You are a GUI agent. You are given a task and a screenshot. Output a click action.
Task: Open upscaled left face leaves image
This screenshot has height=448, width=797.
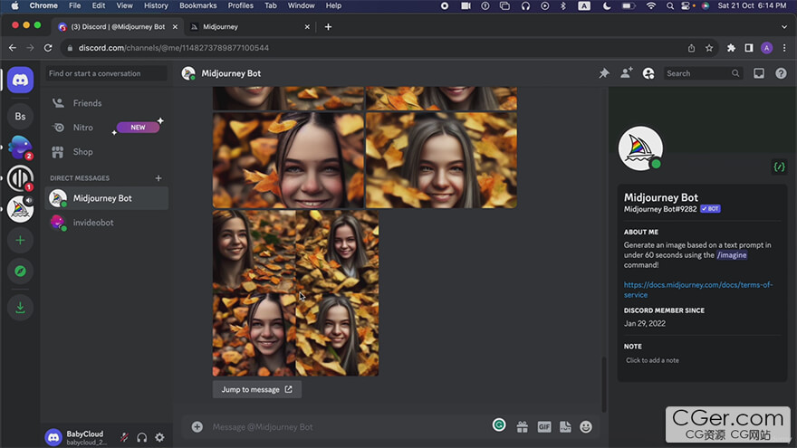tap(288, 160)
